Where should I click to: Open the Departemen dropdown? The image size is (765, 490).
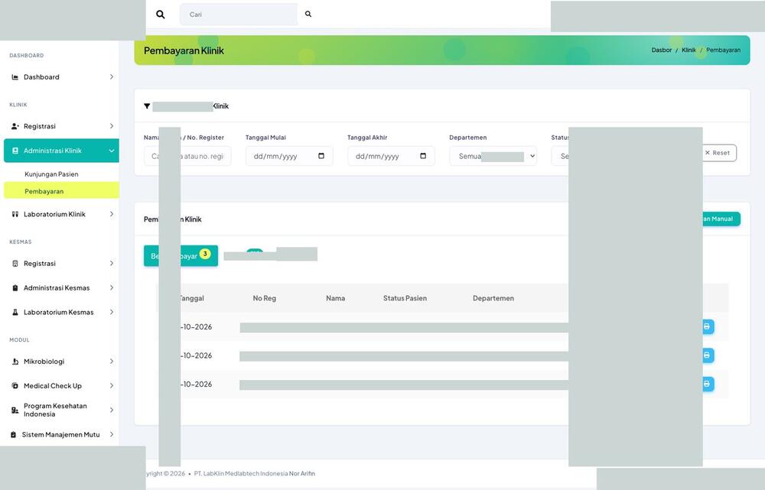point(493,156)
